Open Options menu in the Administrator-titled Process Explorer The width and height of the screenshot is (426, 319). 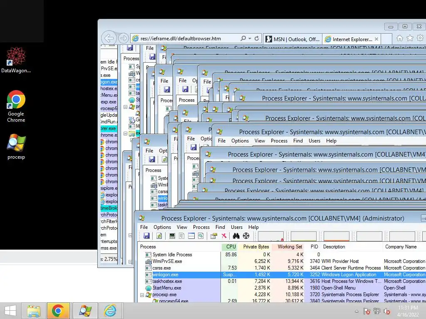tap(162, 227)
